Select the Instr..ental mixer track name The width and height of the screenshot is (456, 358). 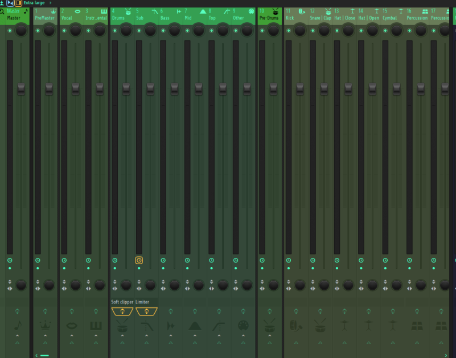pyautogui.click(x=96, y=18)
